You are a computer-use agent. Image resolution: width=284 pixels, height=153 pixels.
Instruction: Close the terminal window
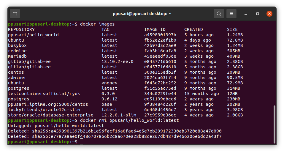tap(269, 14)
